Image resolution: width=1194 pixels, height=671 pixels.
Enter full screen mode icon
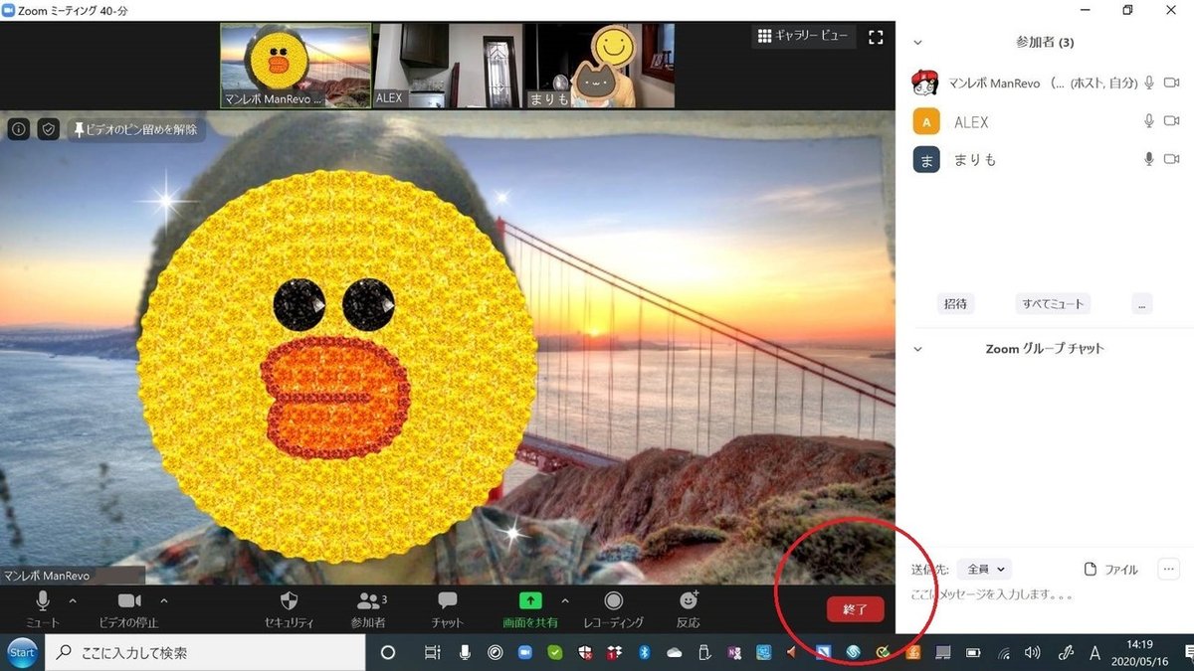876,37
